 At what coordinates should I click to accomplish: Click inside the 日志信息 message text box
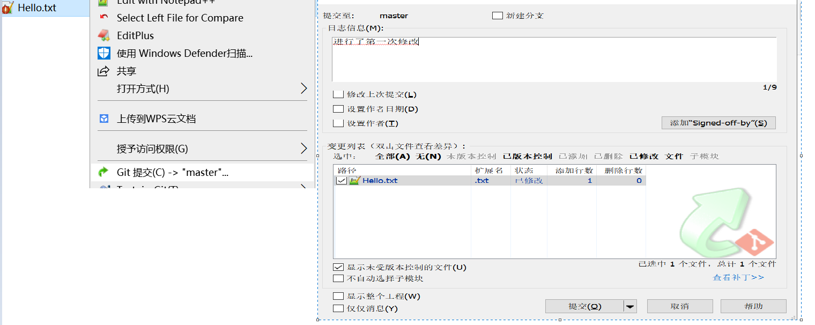(x=554, y=60)
